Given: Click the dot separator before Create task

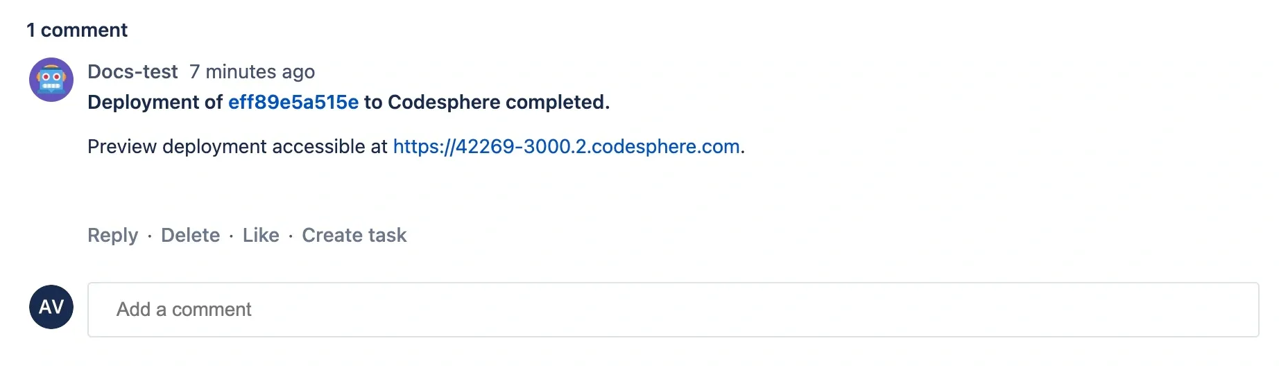Looking at the screenshot, I should click(291, 237).
